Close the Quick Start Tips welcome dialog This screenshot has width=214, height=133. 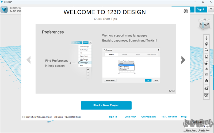pyautogui.click(x=186, y=11)
